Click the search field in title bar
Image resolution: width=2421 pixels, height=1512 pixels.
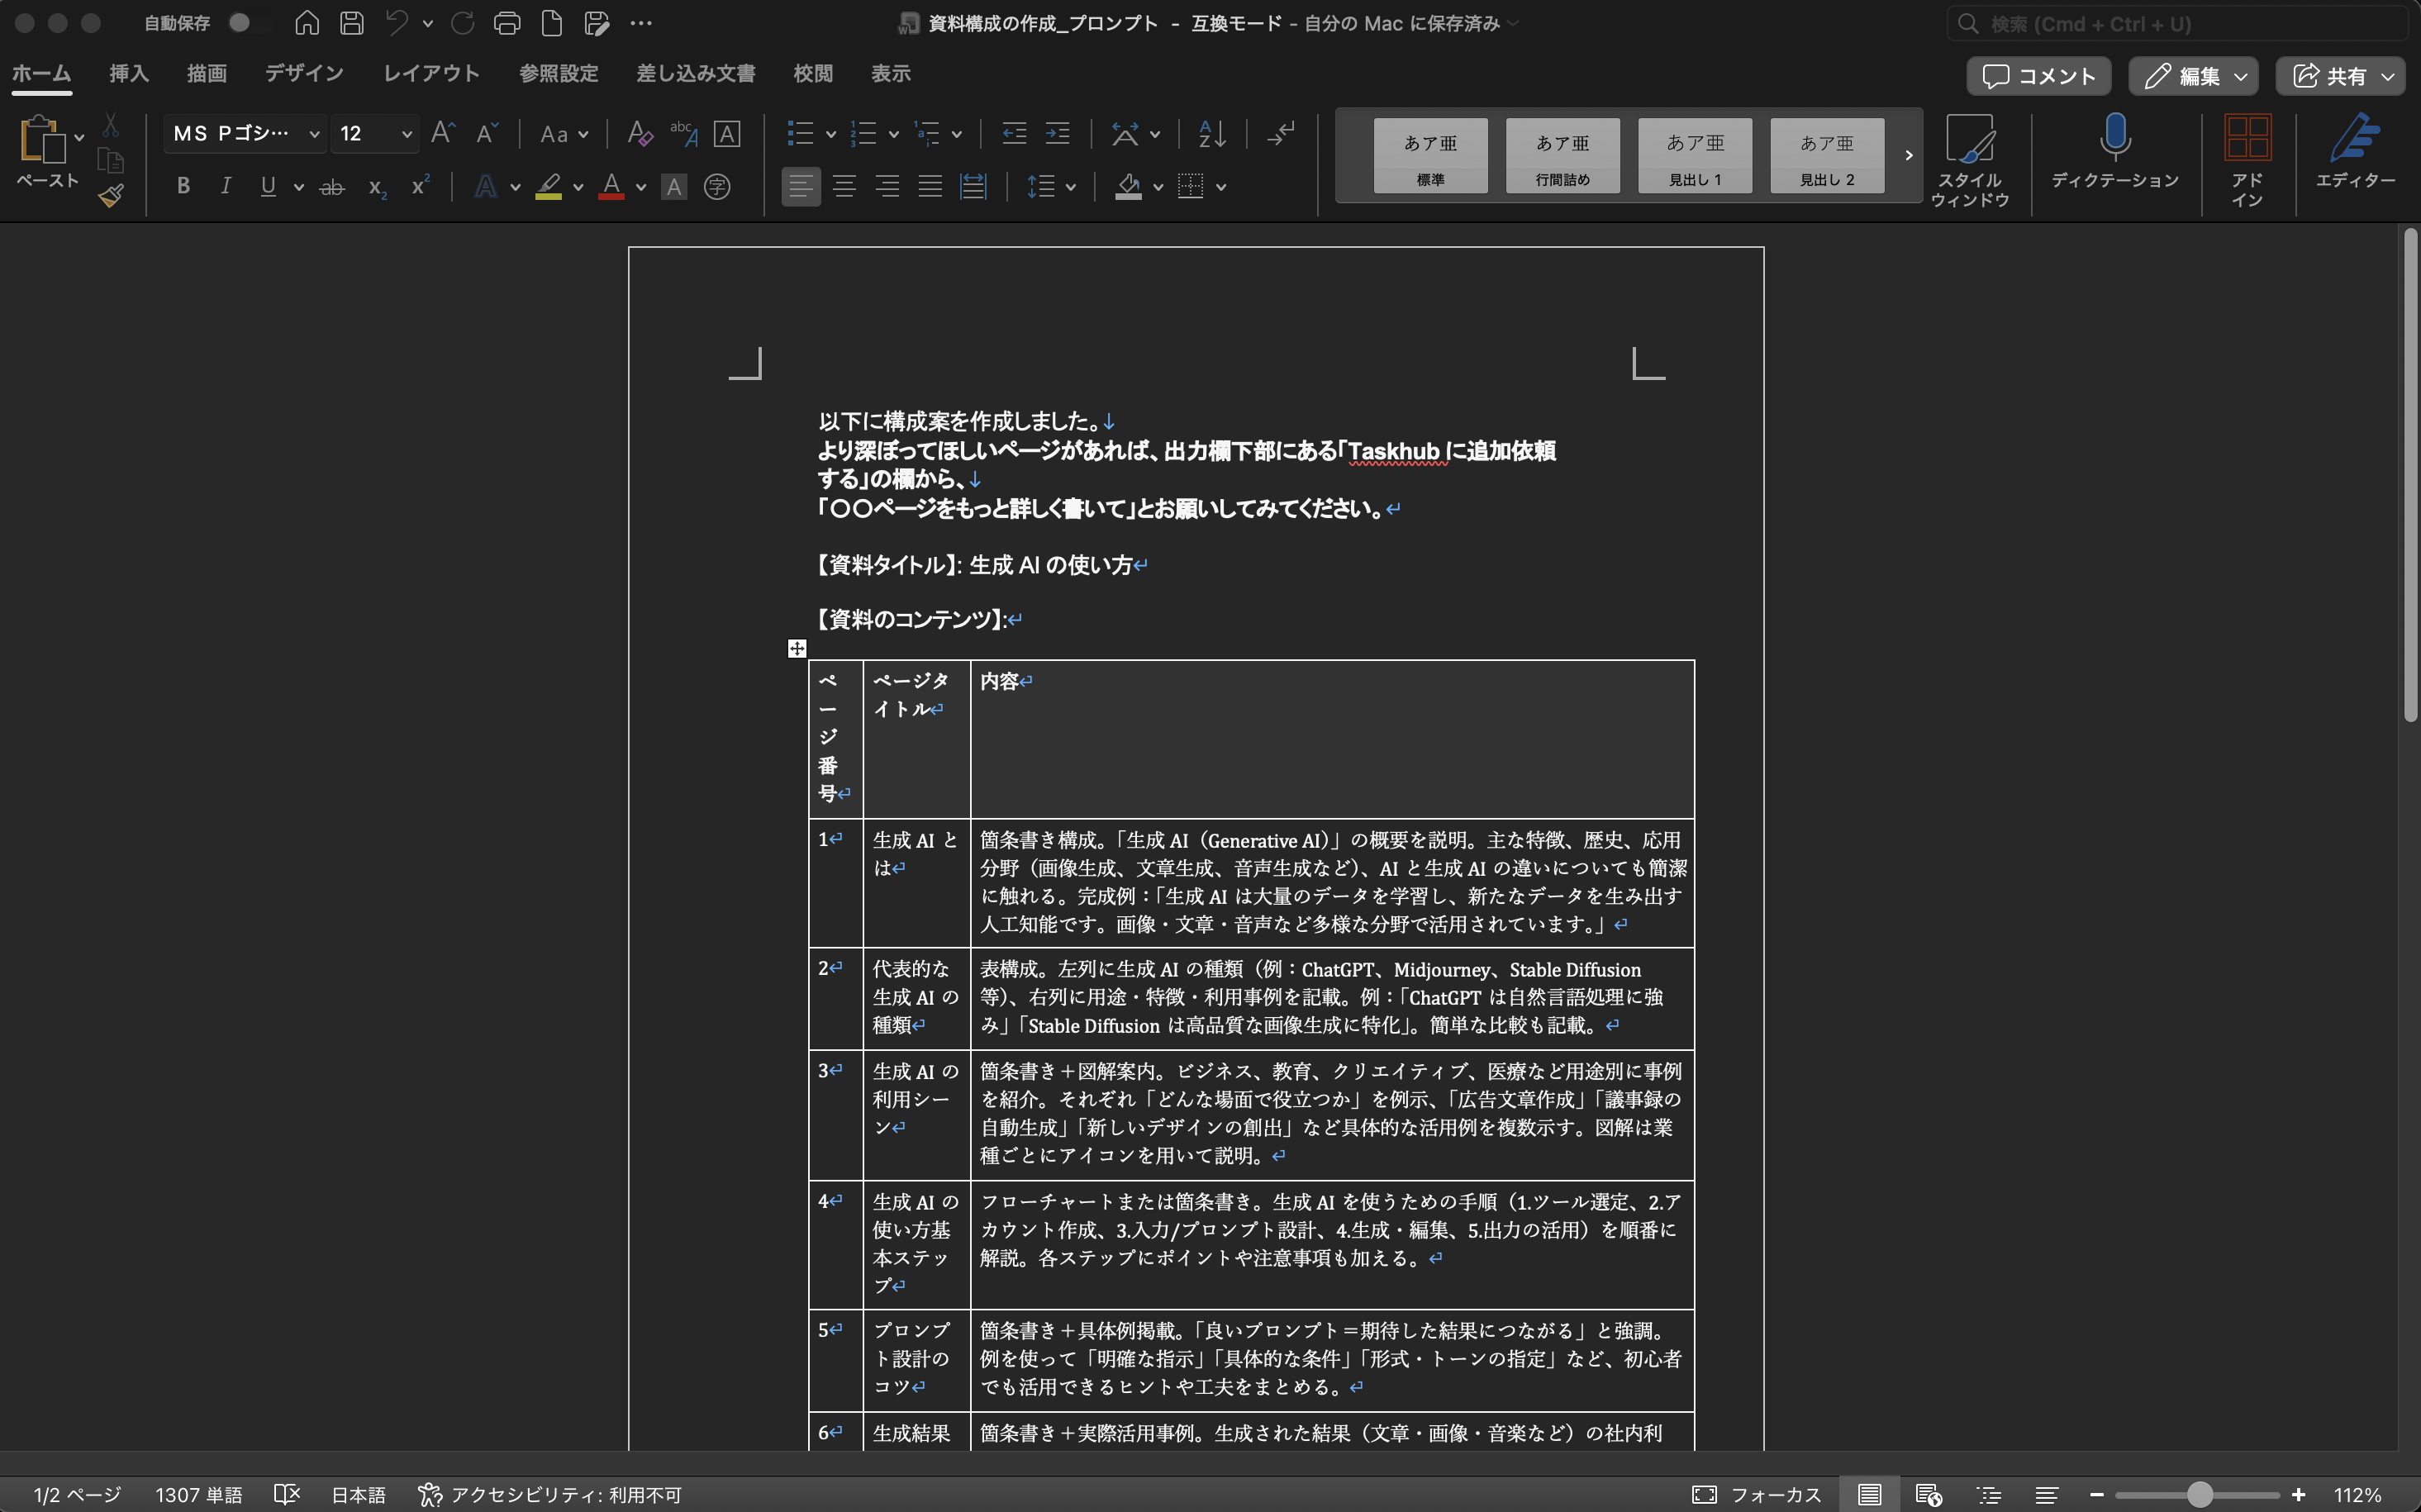(2180, 24)
